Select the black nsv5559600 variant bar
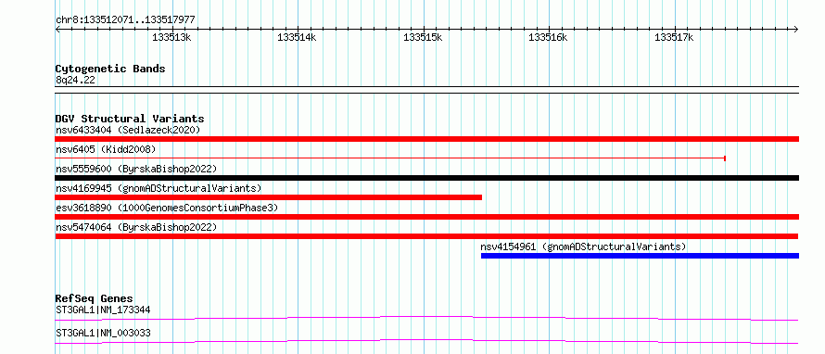Screen dimensions: 825x354 tap(427, 178)
